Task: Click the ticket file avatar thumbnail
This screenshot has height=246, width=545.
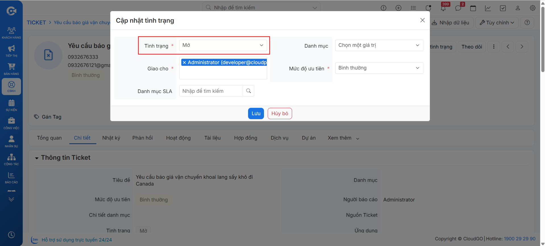Action: [48, 55]
